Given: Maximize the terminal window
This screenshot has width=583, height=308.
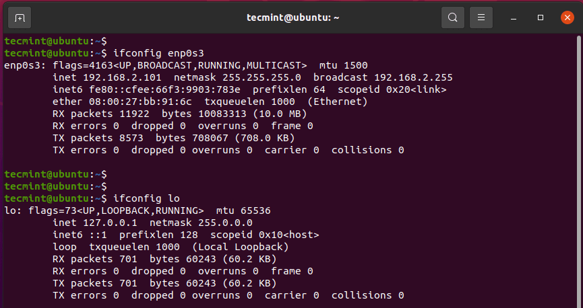Looking at the screenshot, I should coord(540,17).
